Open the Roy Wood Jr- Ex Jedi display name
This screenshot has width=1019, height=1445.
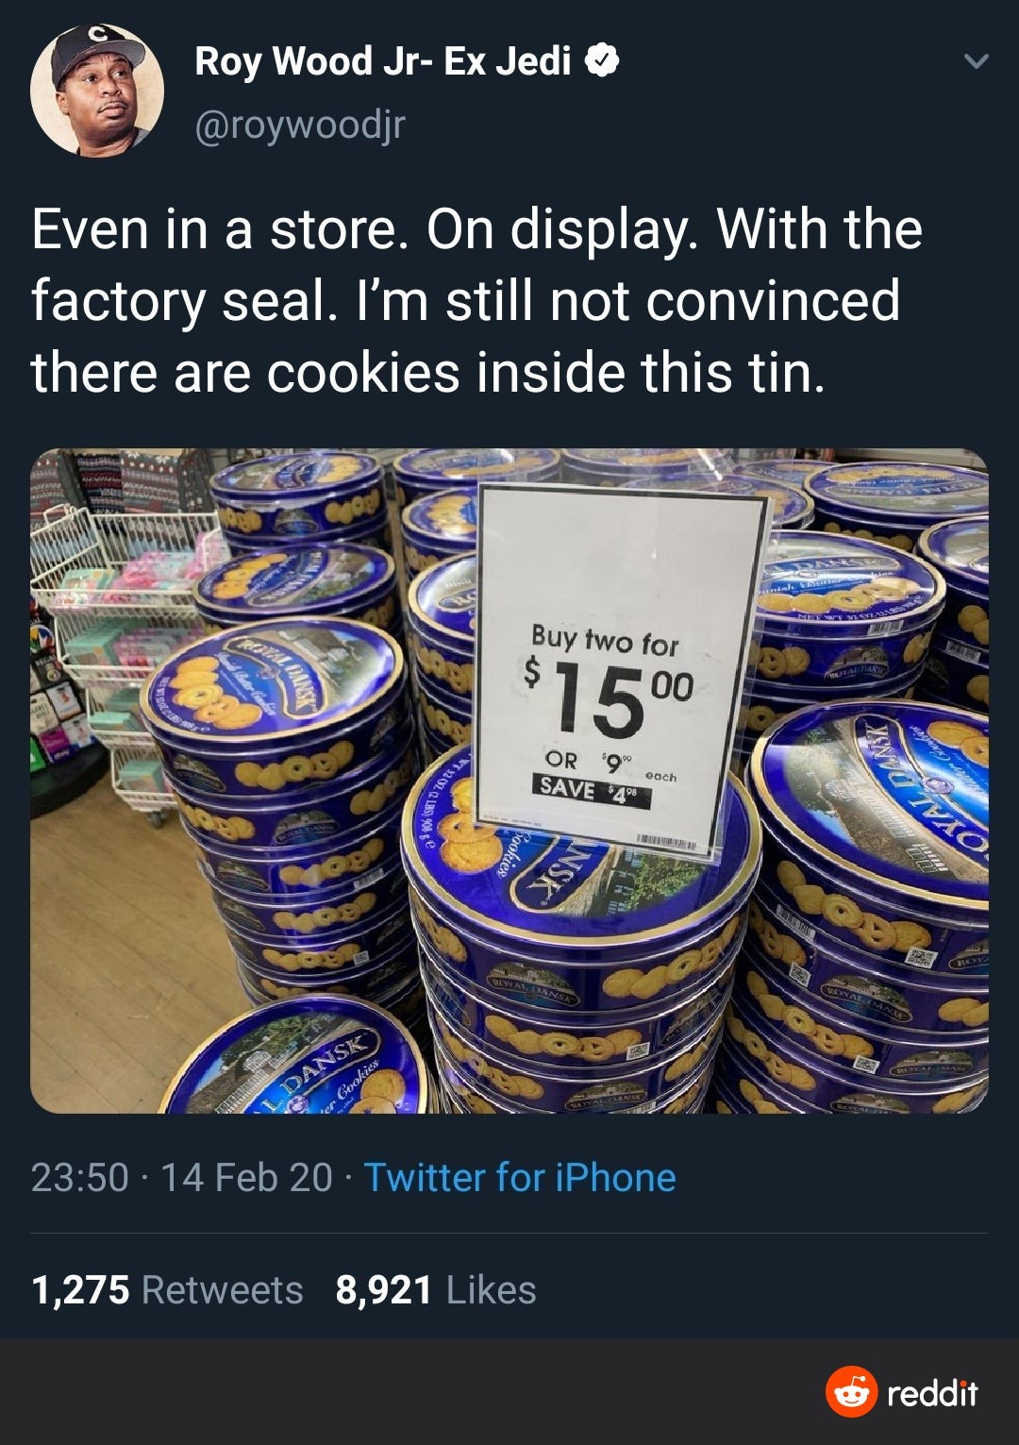(x=382, y=62)
